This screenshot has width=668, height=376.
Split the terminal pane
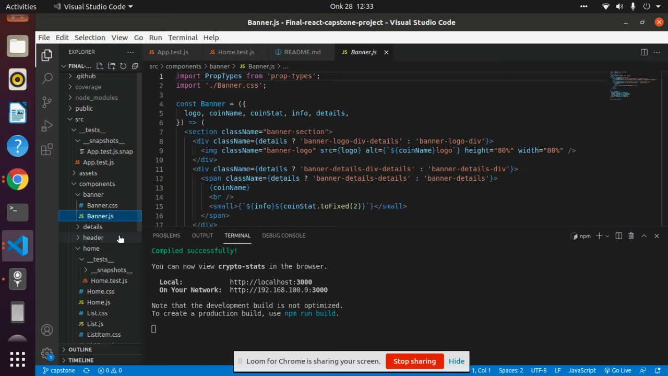click(619, 236)
